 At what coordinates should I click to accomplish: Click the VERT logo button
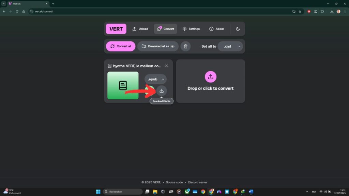click(x=116, y=29)
